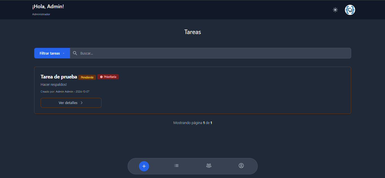Click the Tareas page heading
Viewport: 385px width, 178px height.
point(192,32)
